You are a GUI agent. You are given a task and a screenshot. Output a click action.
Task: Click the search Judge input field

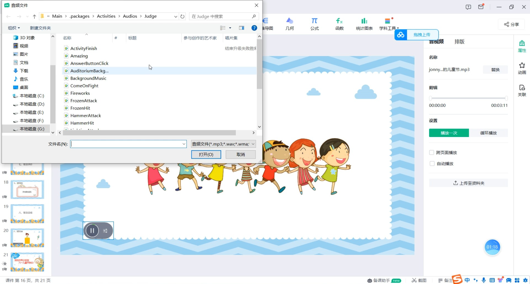point(224,17)
